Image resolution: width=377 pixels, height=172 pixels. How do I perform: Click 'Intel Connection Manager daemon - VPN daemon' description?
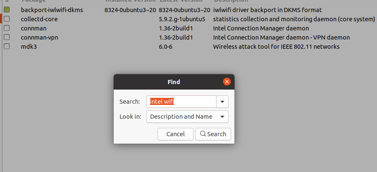(281, 37)
